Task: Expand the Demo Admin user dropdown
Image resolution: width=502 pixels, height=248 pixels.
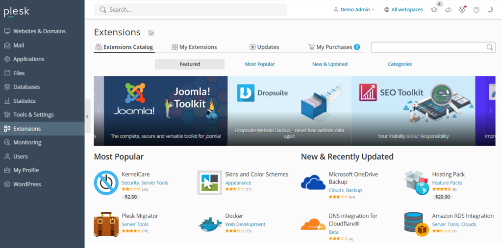Action: pos(354,10)
